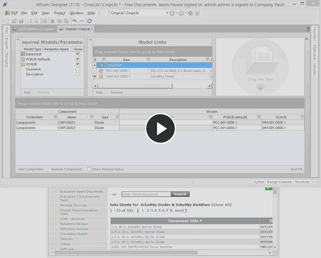
Task: Click the copy icon in the toolbar
Action: pyautogui.click(x=59, y=21)
